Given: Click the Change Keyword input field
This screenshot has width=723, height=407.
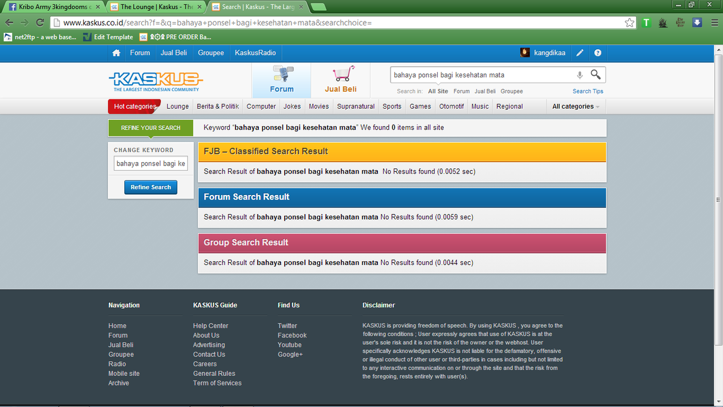Looking at the screenshot, I should click(x=151, y=163).
